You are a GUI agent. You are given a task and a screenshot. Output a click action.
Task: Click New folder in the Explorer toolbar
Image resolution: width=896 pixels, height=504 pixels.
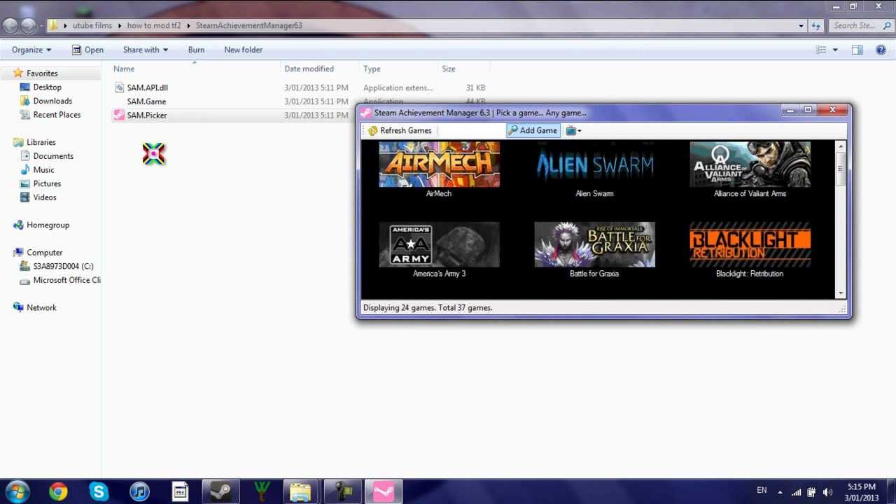244,50
